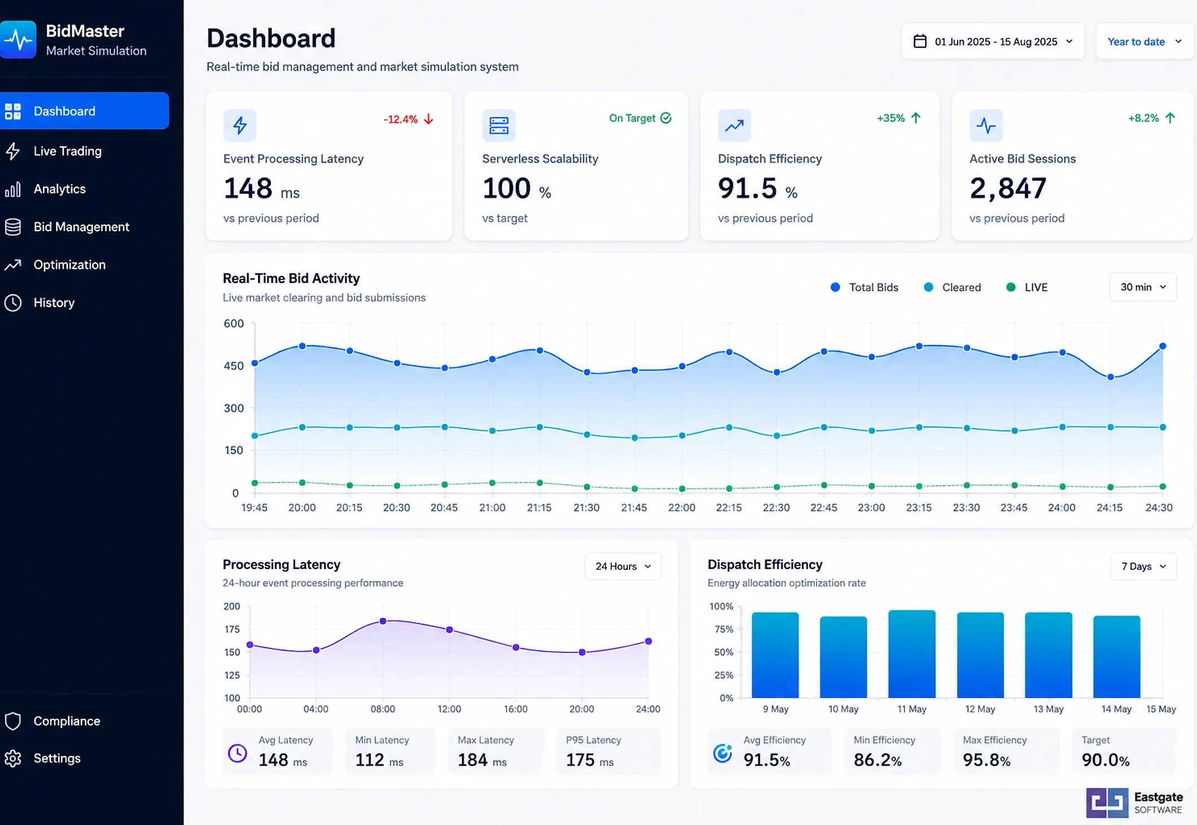Click the Dispatch Efficiency card trend icon
Screen dimensions: 1197x825
coord(734,125)
